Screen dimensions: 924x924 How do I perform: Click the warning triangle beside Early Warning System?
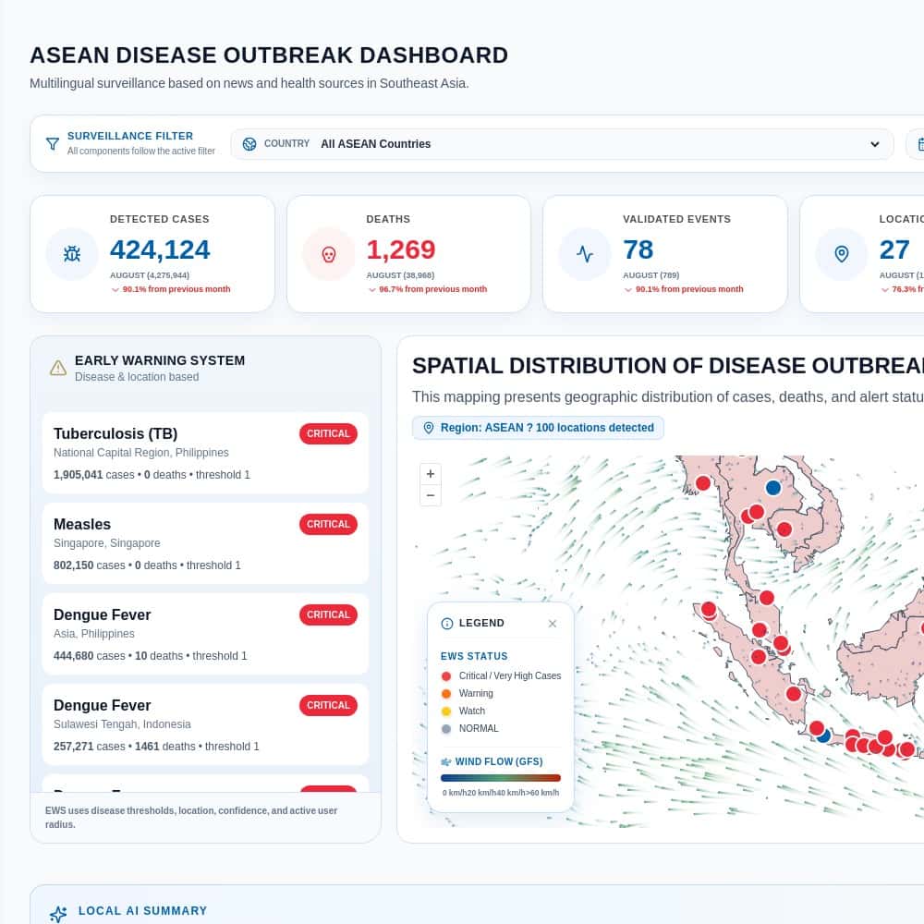click(57, 368)
